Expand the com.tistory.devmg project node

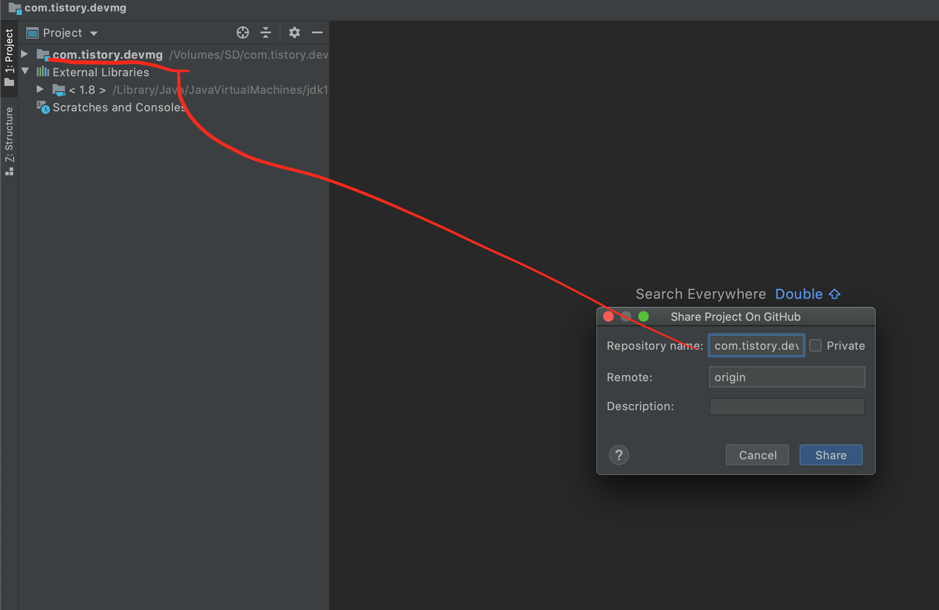[x=25, y=54]
